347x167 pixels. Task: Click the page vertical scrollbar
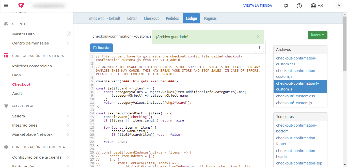click(x=345, y=43)
